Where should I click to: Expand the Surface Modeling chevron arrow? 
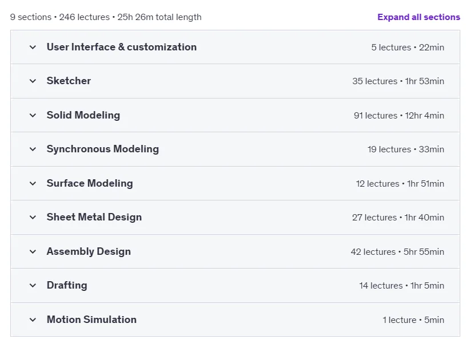[x=33, y=183]
